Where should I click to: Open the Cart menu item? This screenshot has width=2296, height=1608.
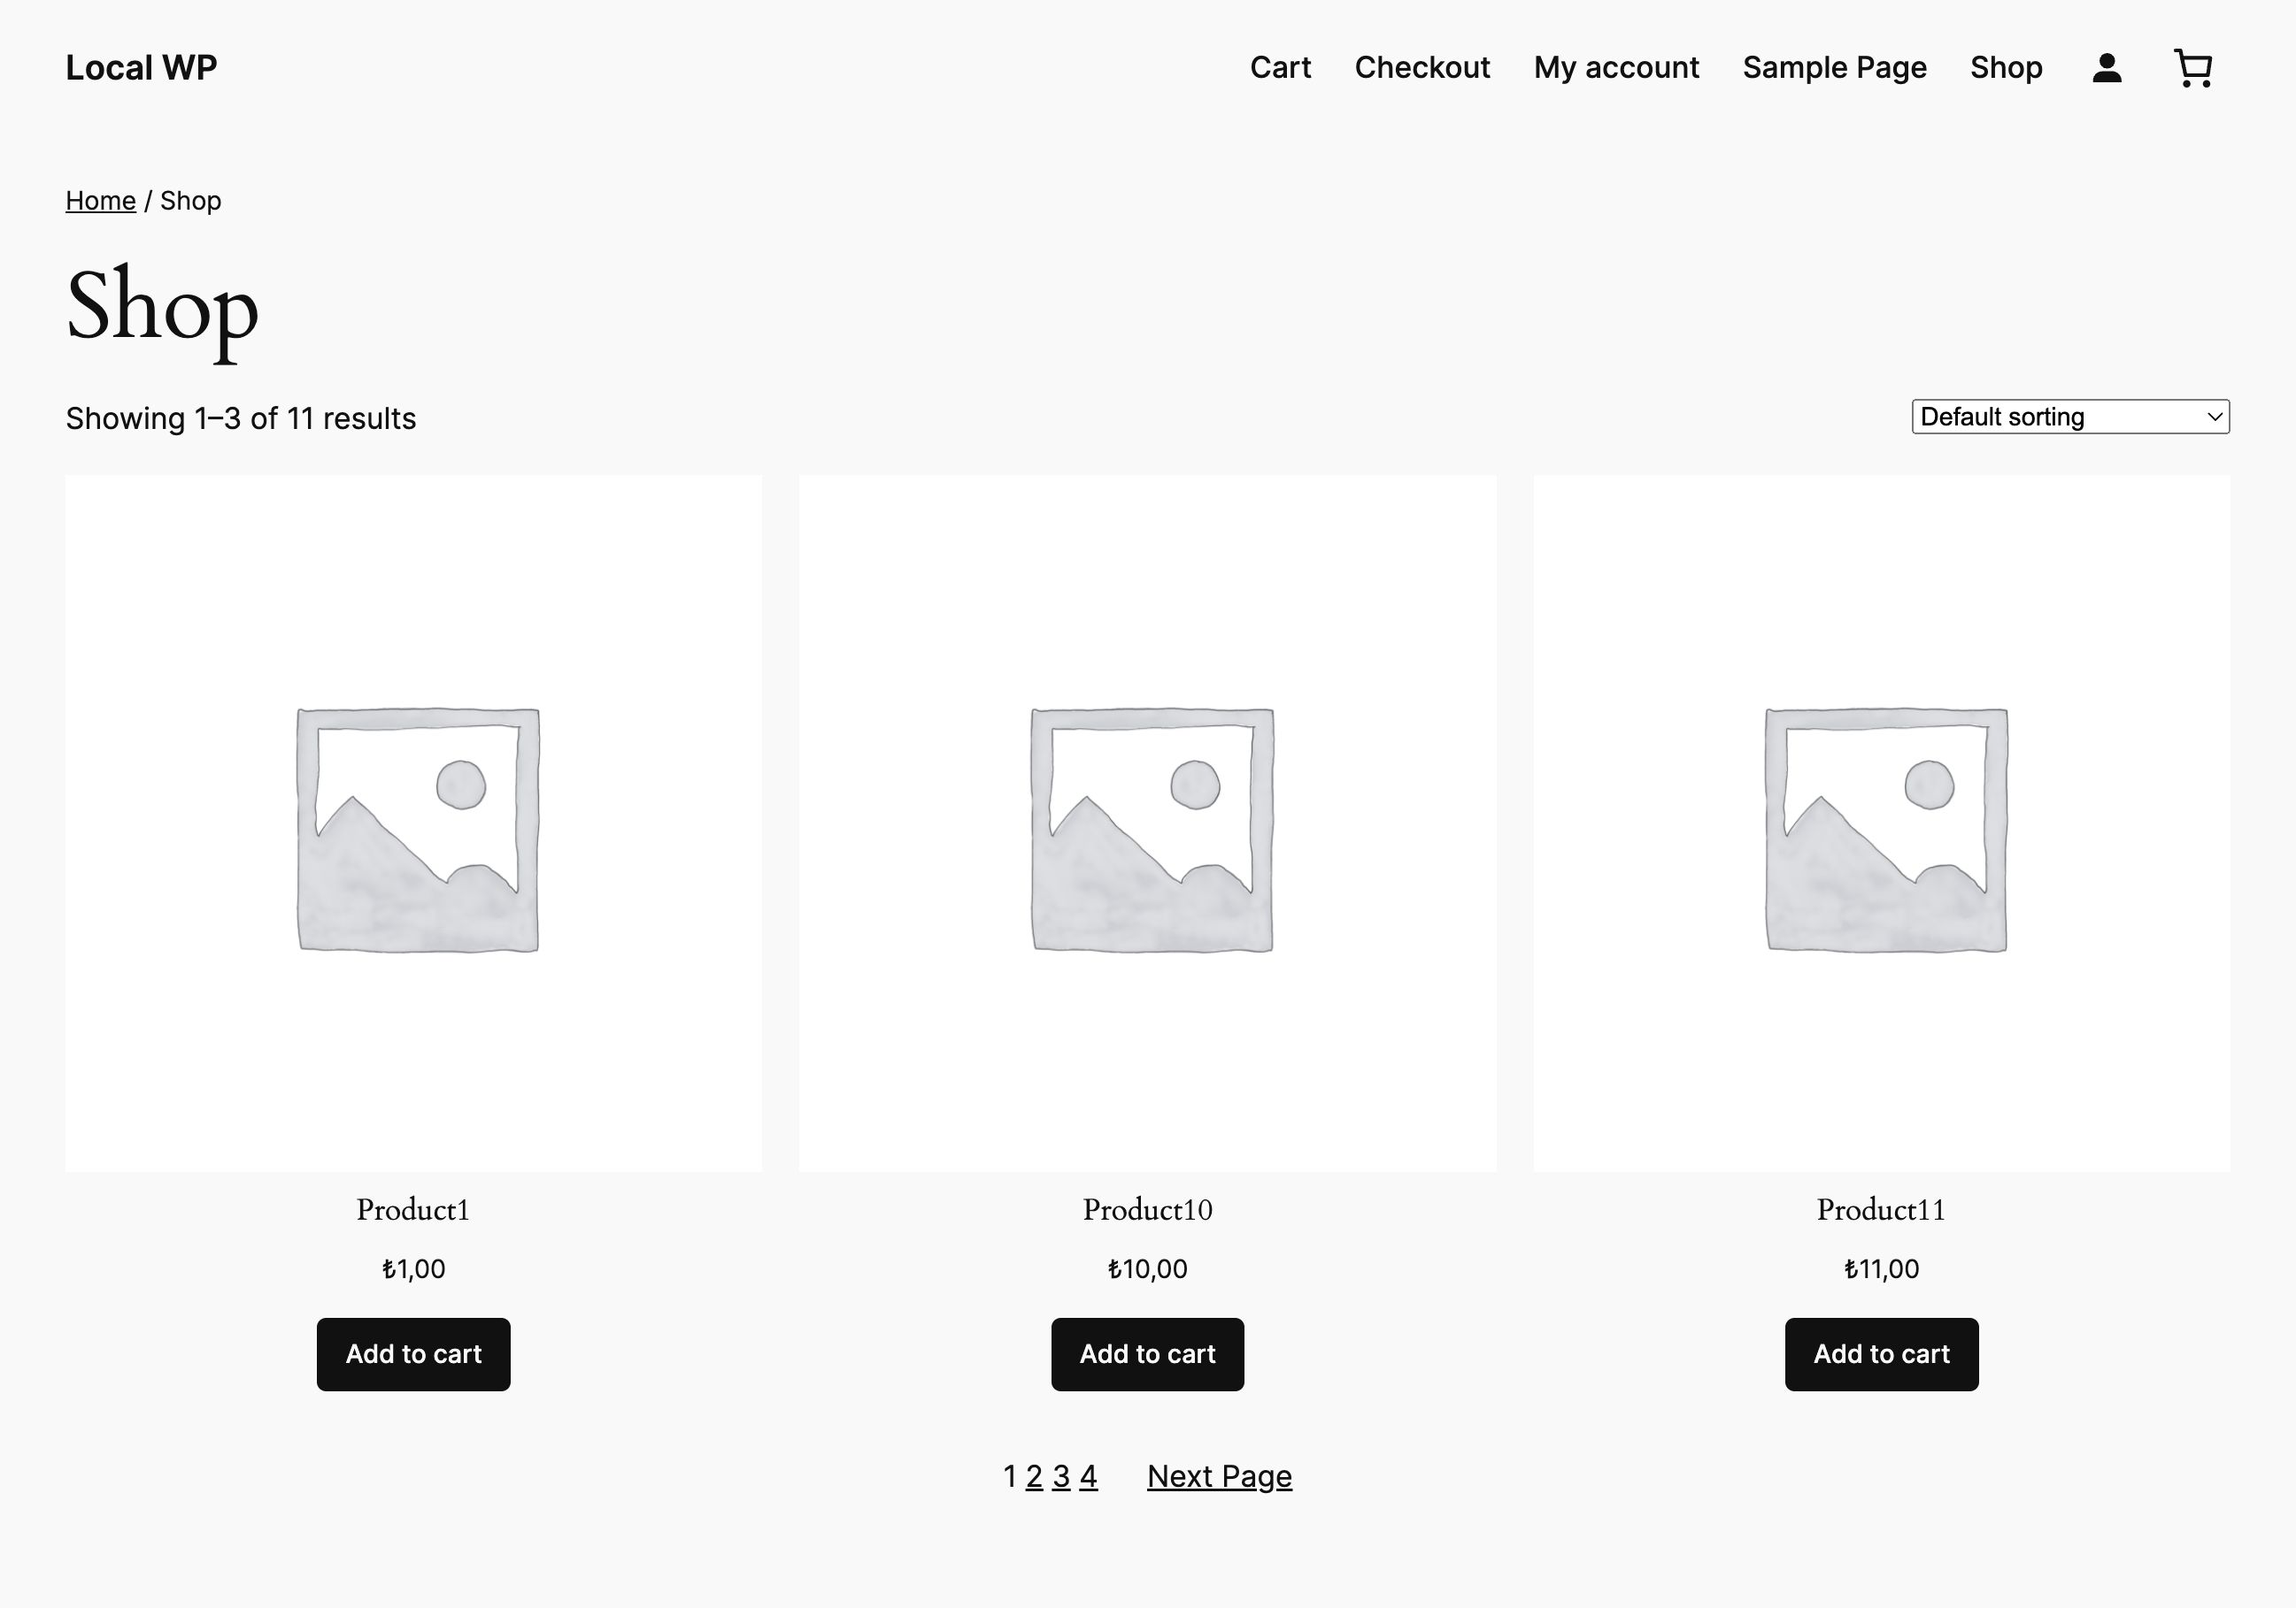pos(1281,67)
